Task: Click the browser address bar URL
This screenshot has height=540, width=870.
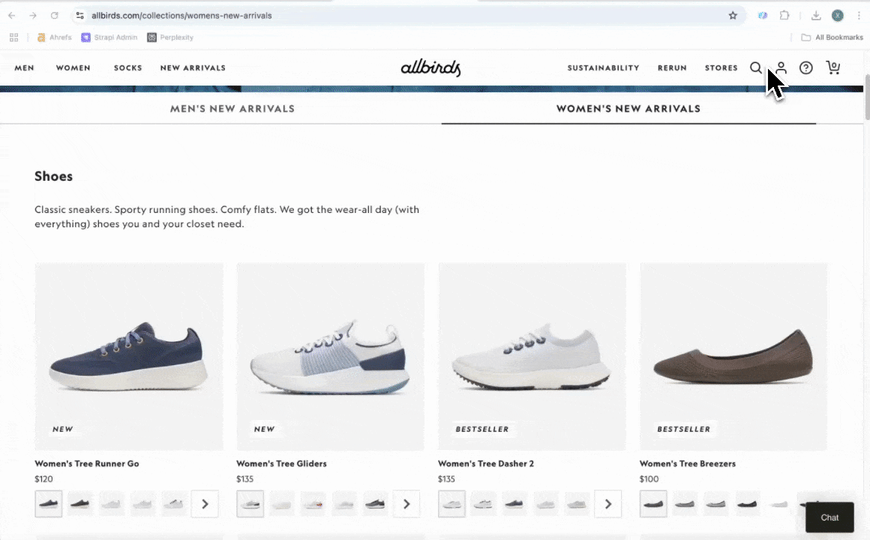Action: [182, 16]
